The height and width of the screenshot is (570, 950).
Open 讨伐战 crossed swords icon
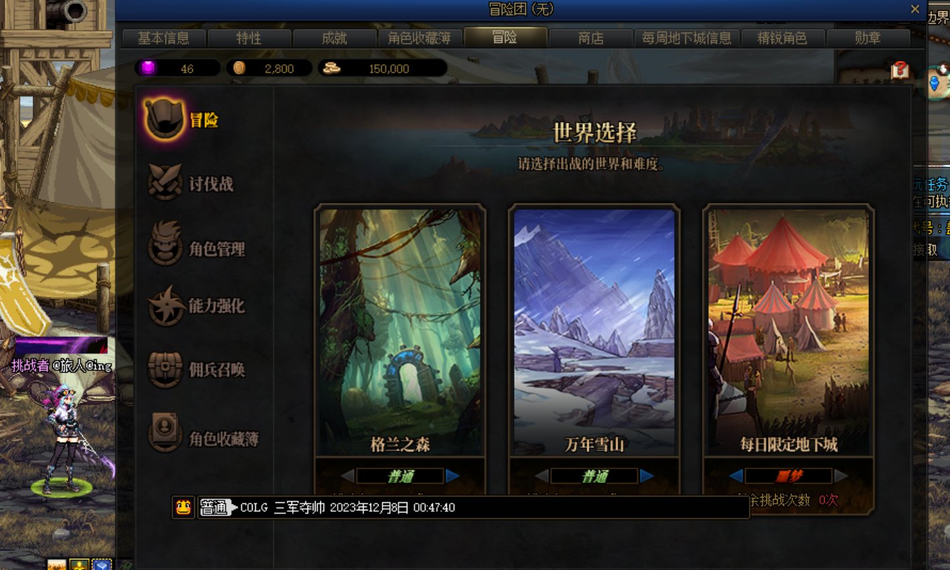(x=165, y=182)
